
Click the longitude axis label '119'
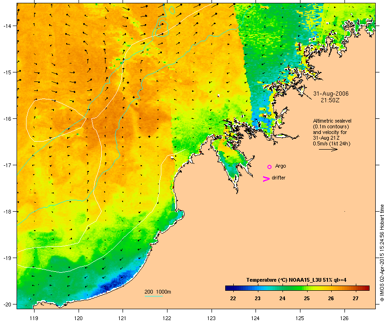coord(34,318)
